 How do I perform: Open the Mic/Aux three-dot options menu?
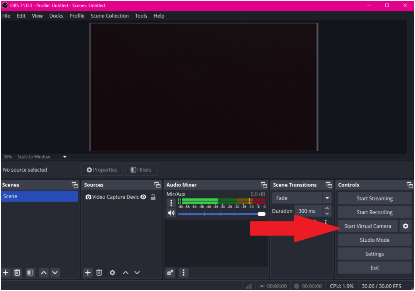pyautogui.click(x=171, y=203)
